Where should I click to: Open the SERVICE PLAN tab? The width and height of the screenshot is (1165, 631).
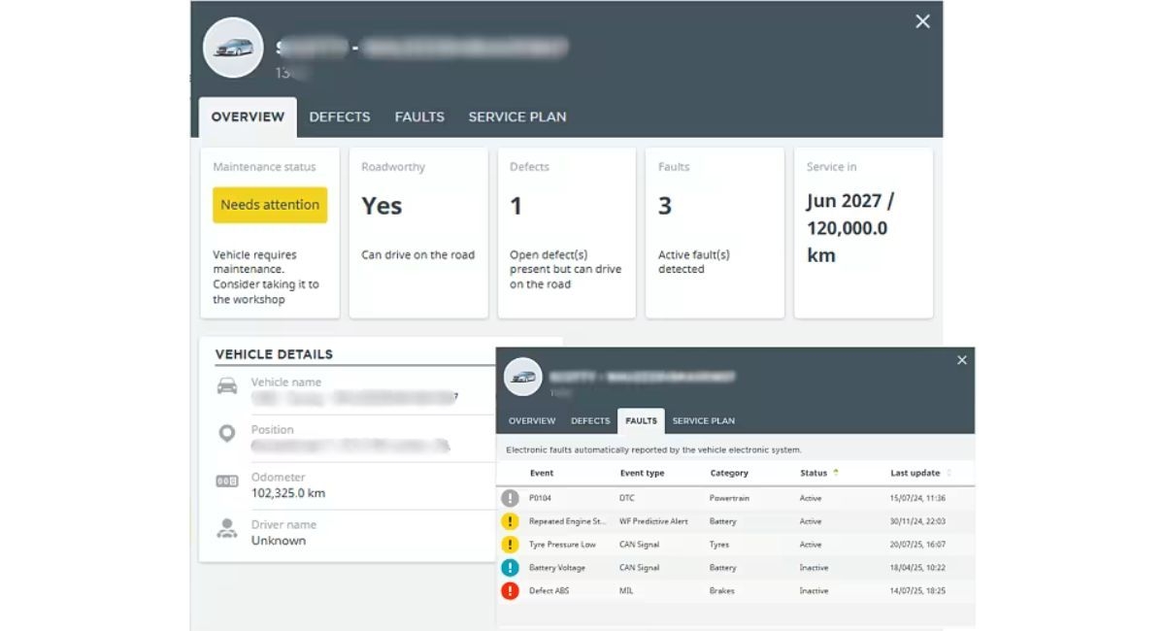[516, 116]
